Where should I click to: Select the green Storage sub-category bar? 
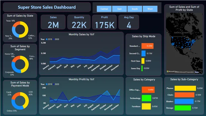coord(183,108)
